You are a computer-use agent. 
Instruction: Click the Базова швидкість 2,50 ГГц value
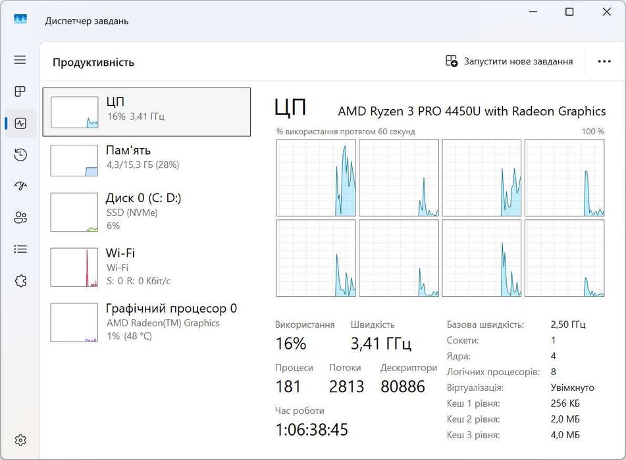[x=568, y=324]
